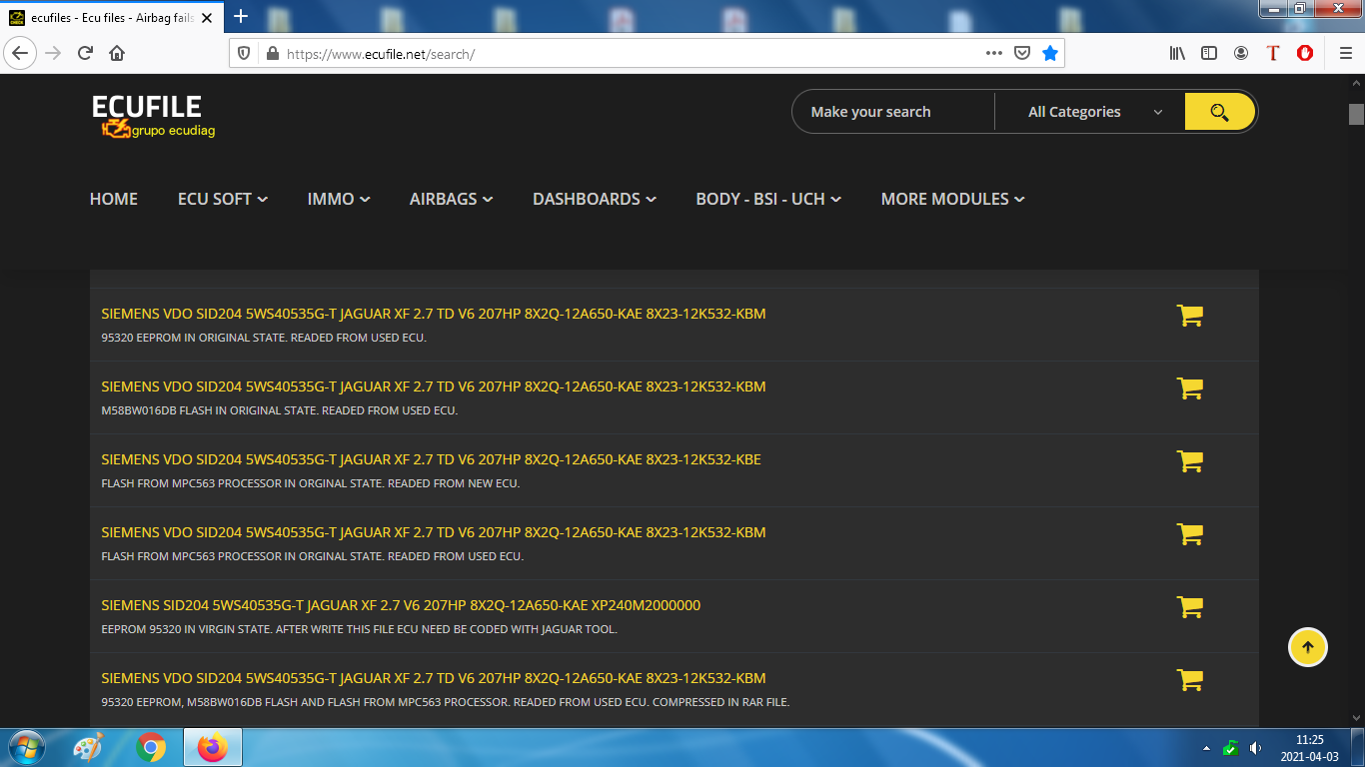Expand the AIRBAGS menu
This screenshot has width=1365, height=767.
click(451, 199)
